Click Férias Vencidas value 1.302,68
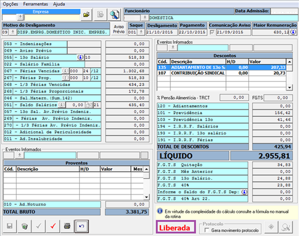 (x=127, y=71)
